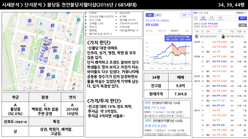Click help icon beside 내진설계대상
Viewport: 248px width, 139px height.
pyautogui.click(x=137, y=31)
